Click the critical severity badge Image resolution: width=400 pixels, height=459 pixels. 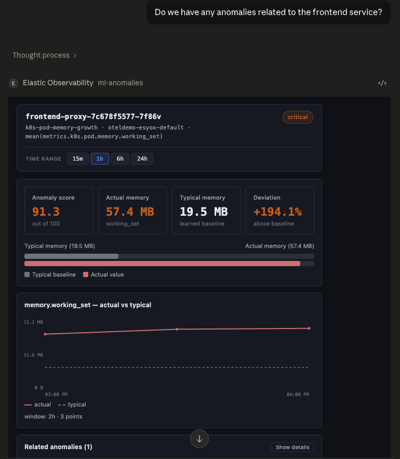[x=298, y=117]
